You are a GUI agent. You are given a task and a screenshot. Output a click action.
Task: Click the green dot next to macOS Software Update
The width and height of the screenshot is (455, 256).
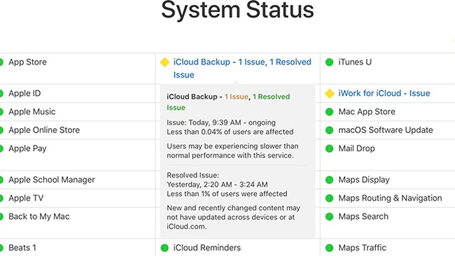click(330, 130)
